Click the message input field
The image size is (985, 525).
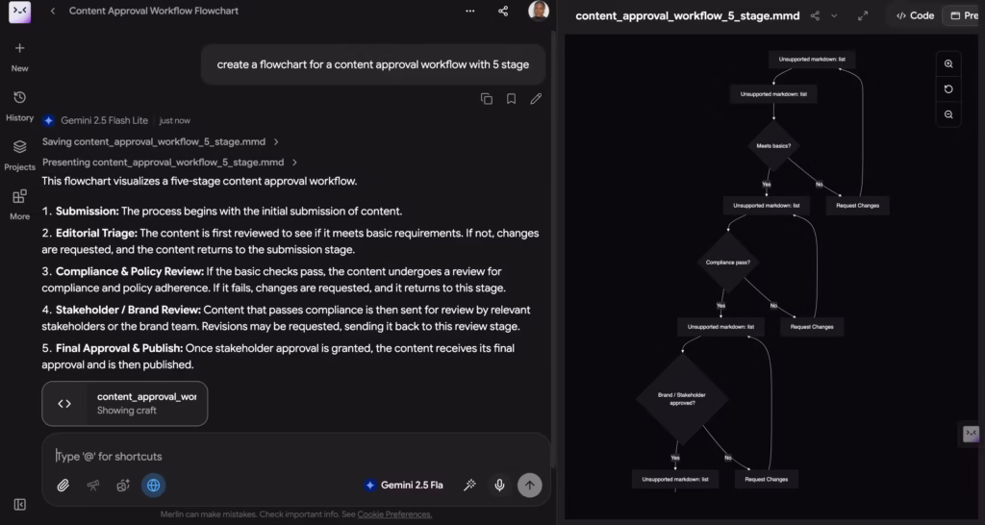pos(295,456)
